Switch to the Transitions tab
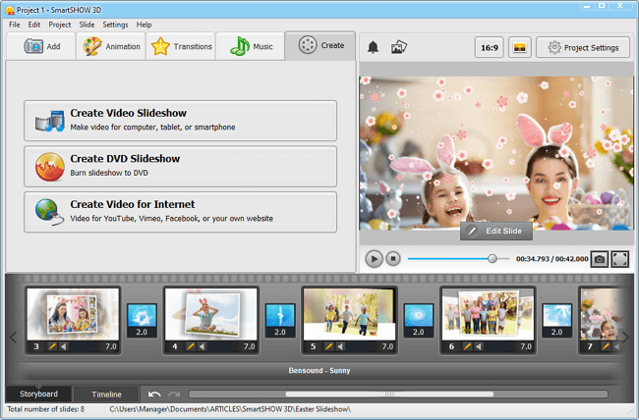Viewport: 639px width, 420px height. click(x=181, y=46)
